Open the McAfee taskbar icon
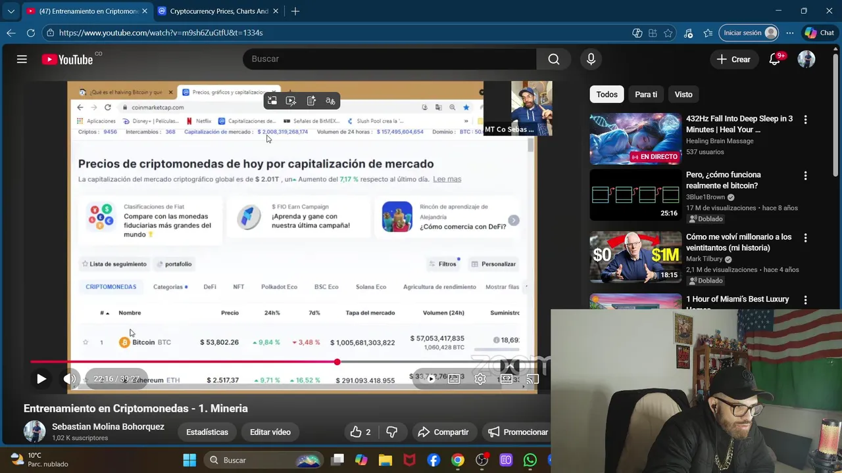 [409, 460]
